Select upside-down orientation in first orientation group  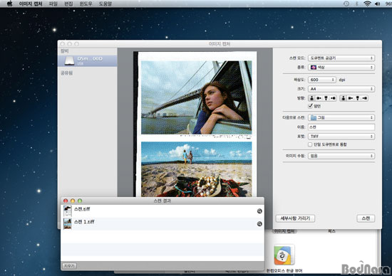coord(326,98)
